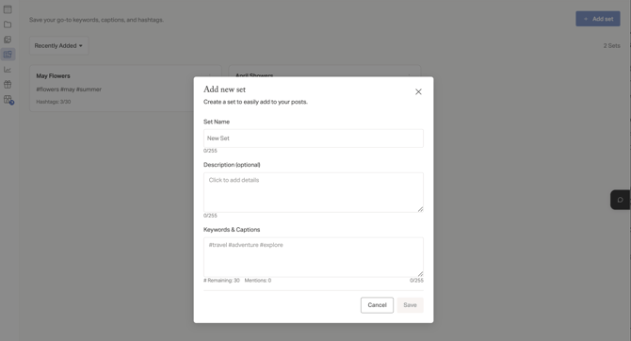The height and width of the screenshot is (341, 631).
Task: Select the highlighted saved sets sidebar icon
Action: click(x=8, y=55)
